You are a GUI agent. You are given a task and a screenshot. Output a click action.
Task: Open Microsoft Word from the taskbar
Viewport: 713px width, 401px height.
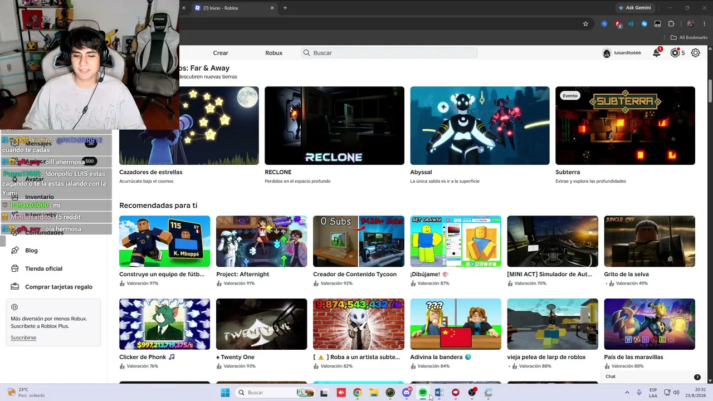click(x=439, y=393)
